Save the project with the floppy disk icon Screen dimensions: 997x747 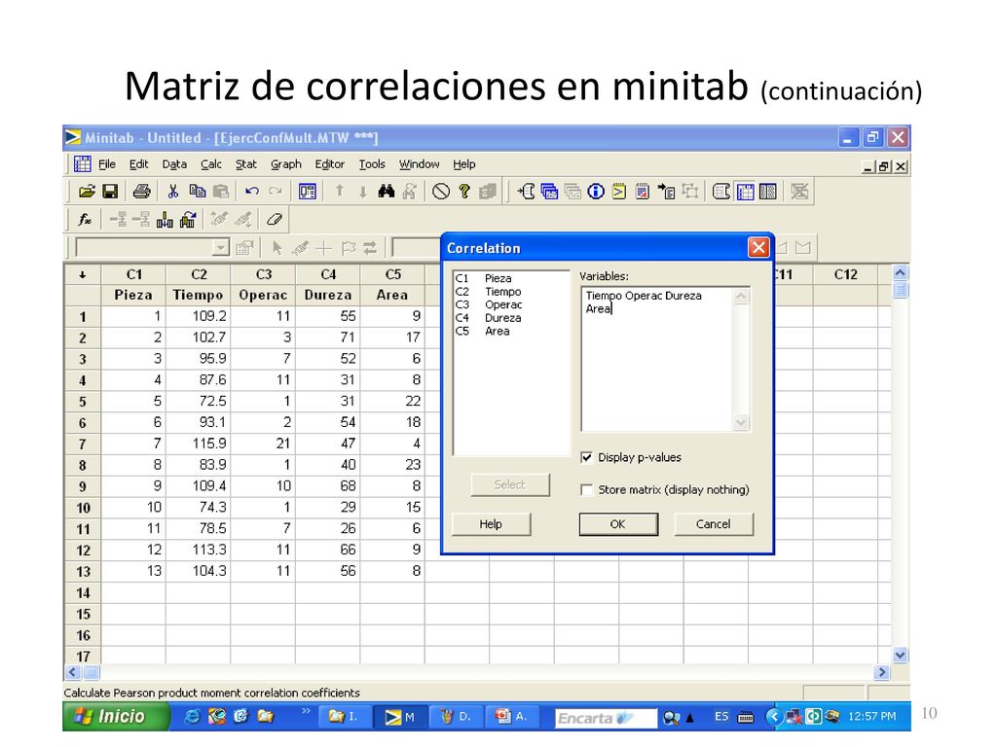click(110, 192)
